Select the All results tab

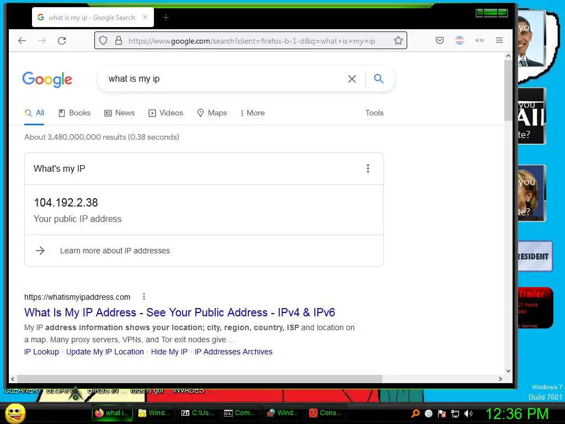pyautogui.click(x=34, y=113)
